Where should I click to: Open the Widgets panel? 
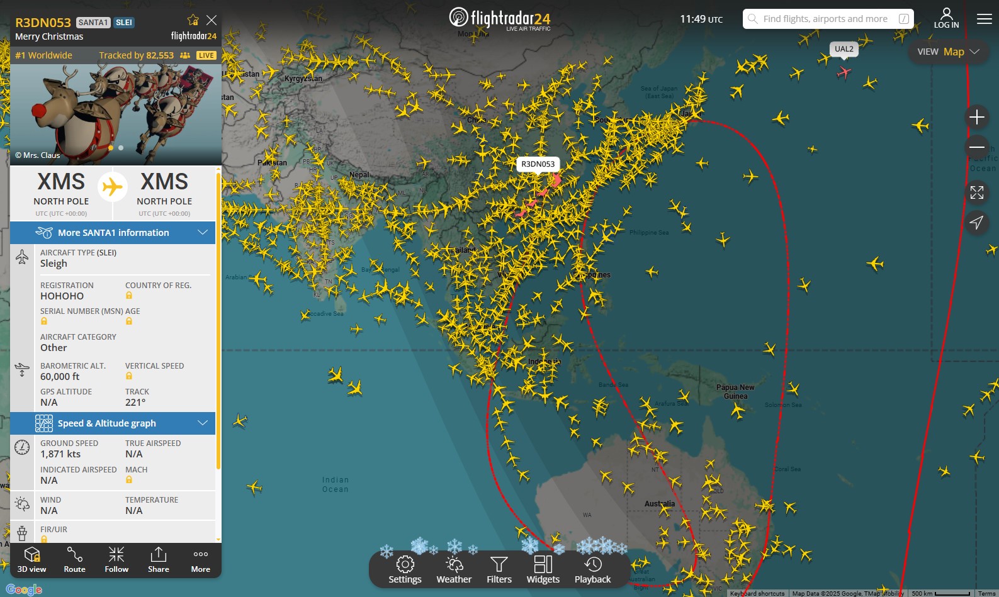pos(543,569)
